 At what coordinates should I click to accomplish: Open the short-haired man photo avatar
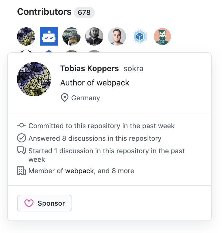pyautogui.click(x=117, y=36)
